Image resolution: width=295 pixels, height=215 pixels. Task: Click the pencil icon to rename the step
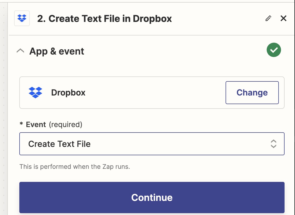click(268, 19)
